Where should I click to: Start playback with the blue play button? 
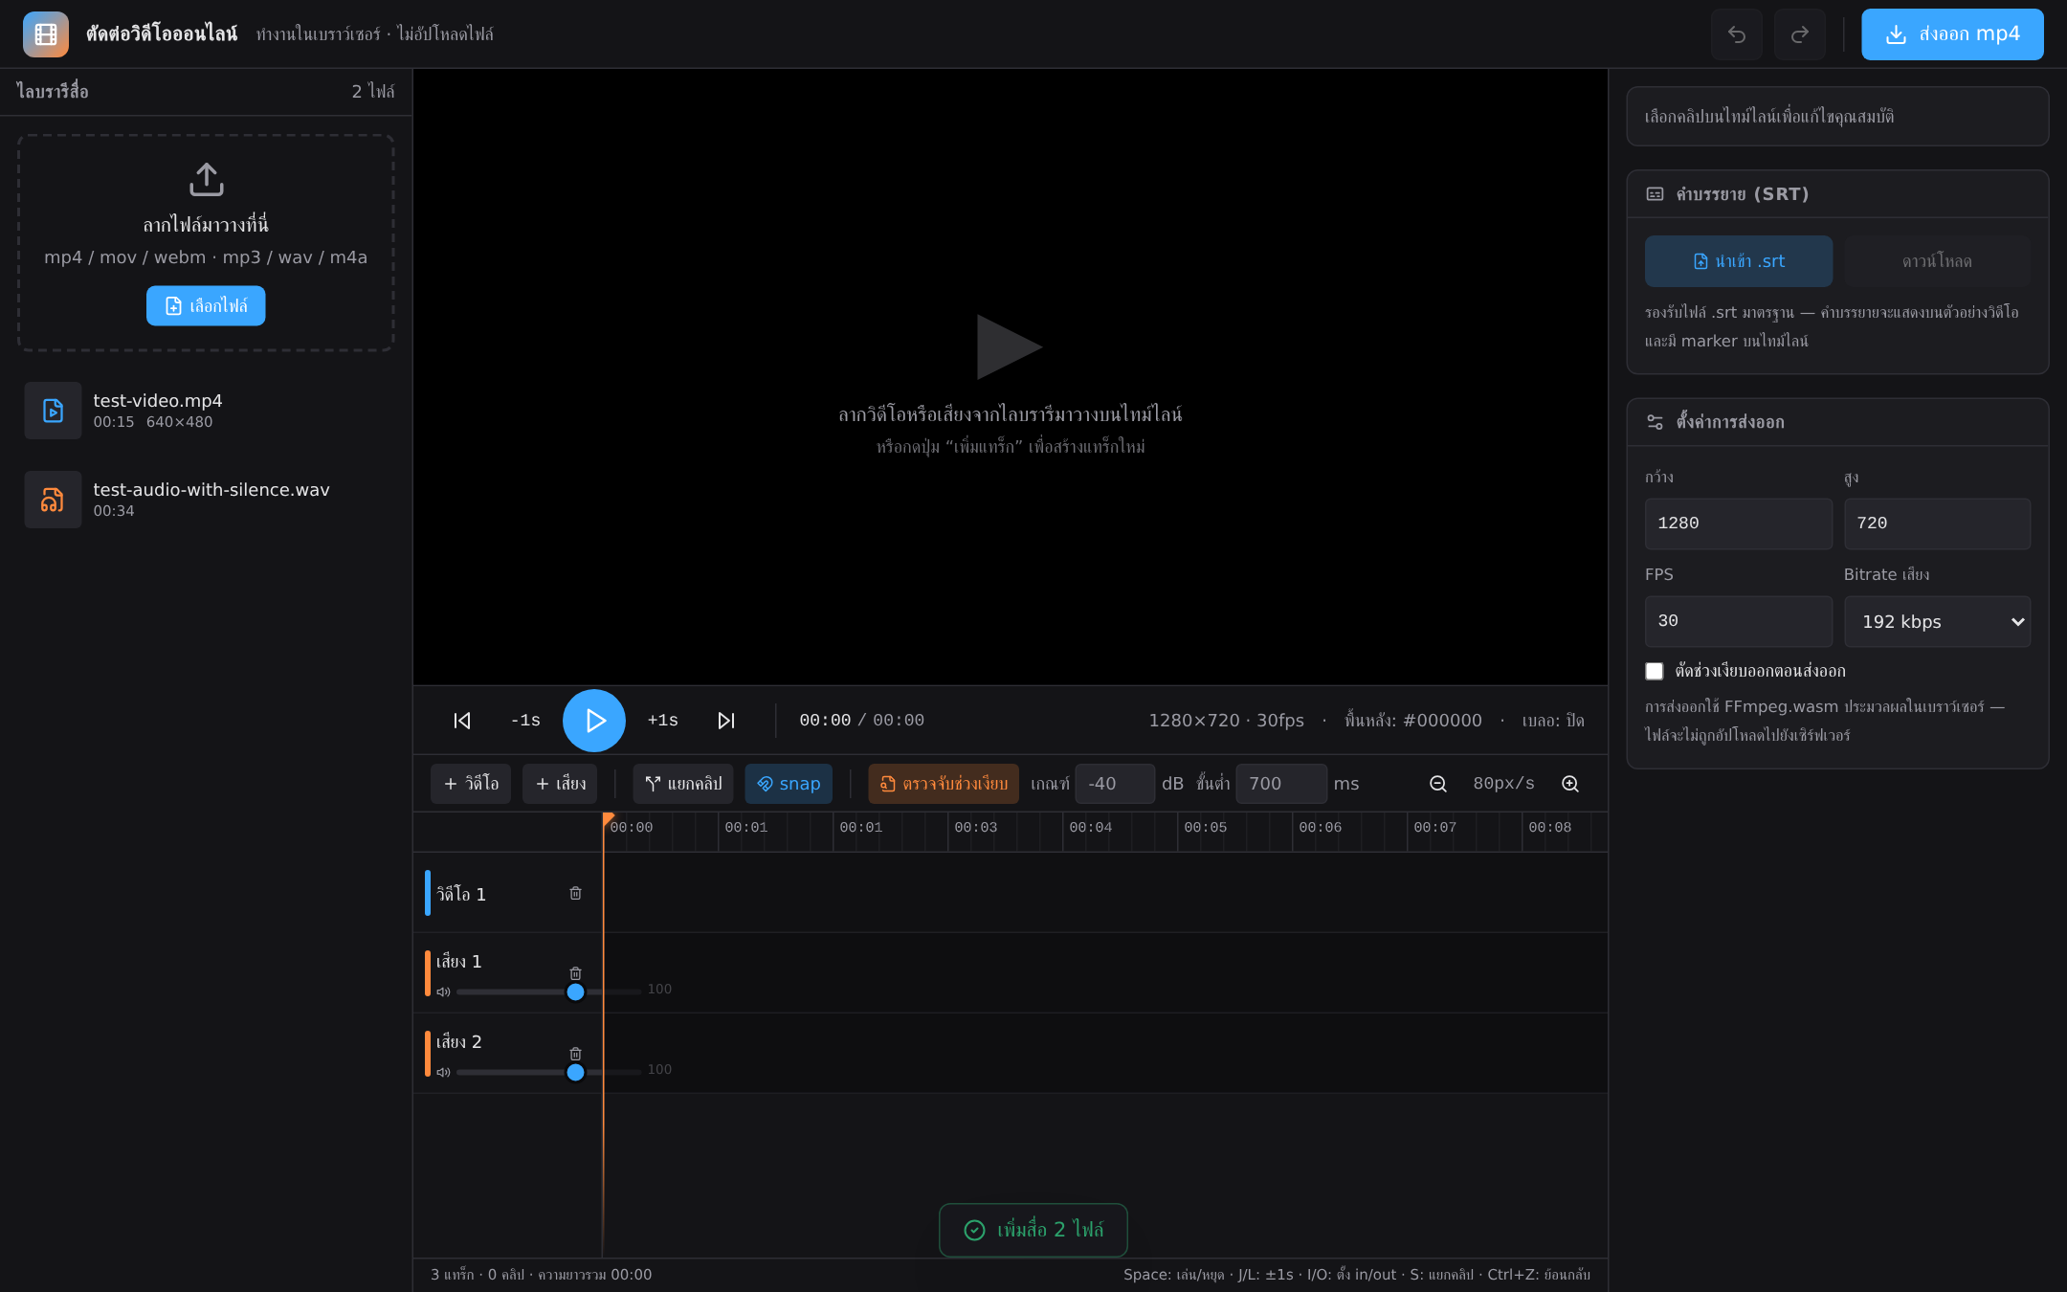pyautogui.click(x=594, y=721)
